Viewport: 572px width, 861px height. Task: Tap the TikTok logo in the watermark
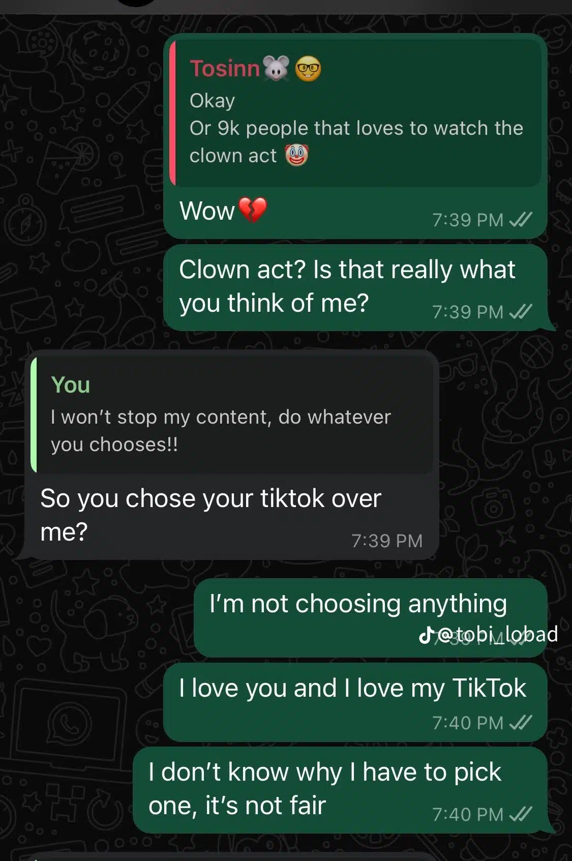(x=426, y=635)
